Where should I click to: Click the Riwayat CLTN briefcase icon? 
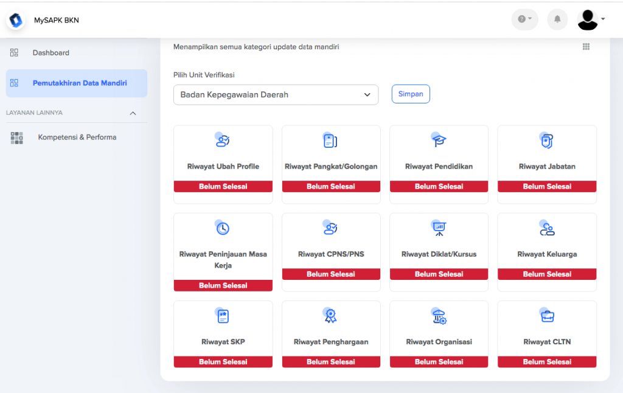(547, 316)
